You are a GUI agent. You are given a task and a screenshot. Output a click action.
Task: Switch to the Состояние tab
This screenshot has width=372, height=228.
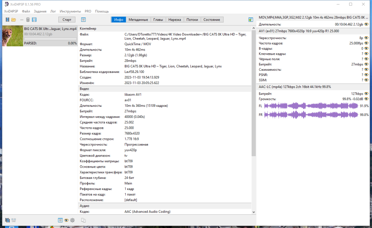212,20
